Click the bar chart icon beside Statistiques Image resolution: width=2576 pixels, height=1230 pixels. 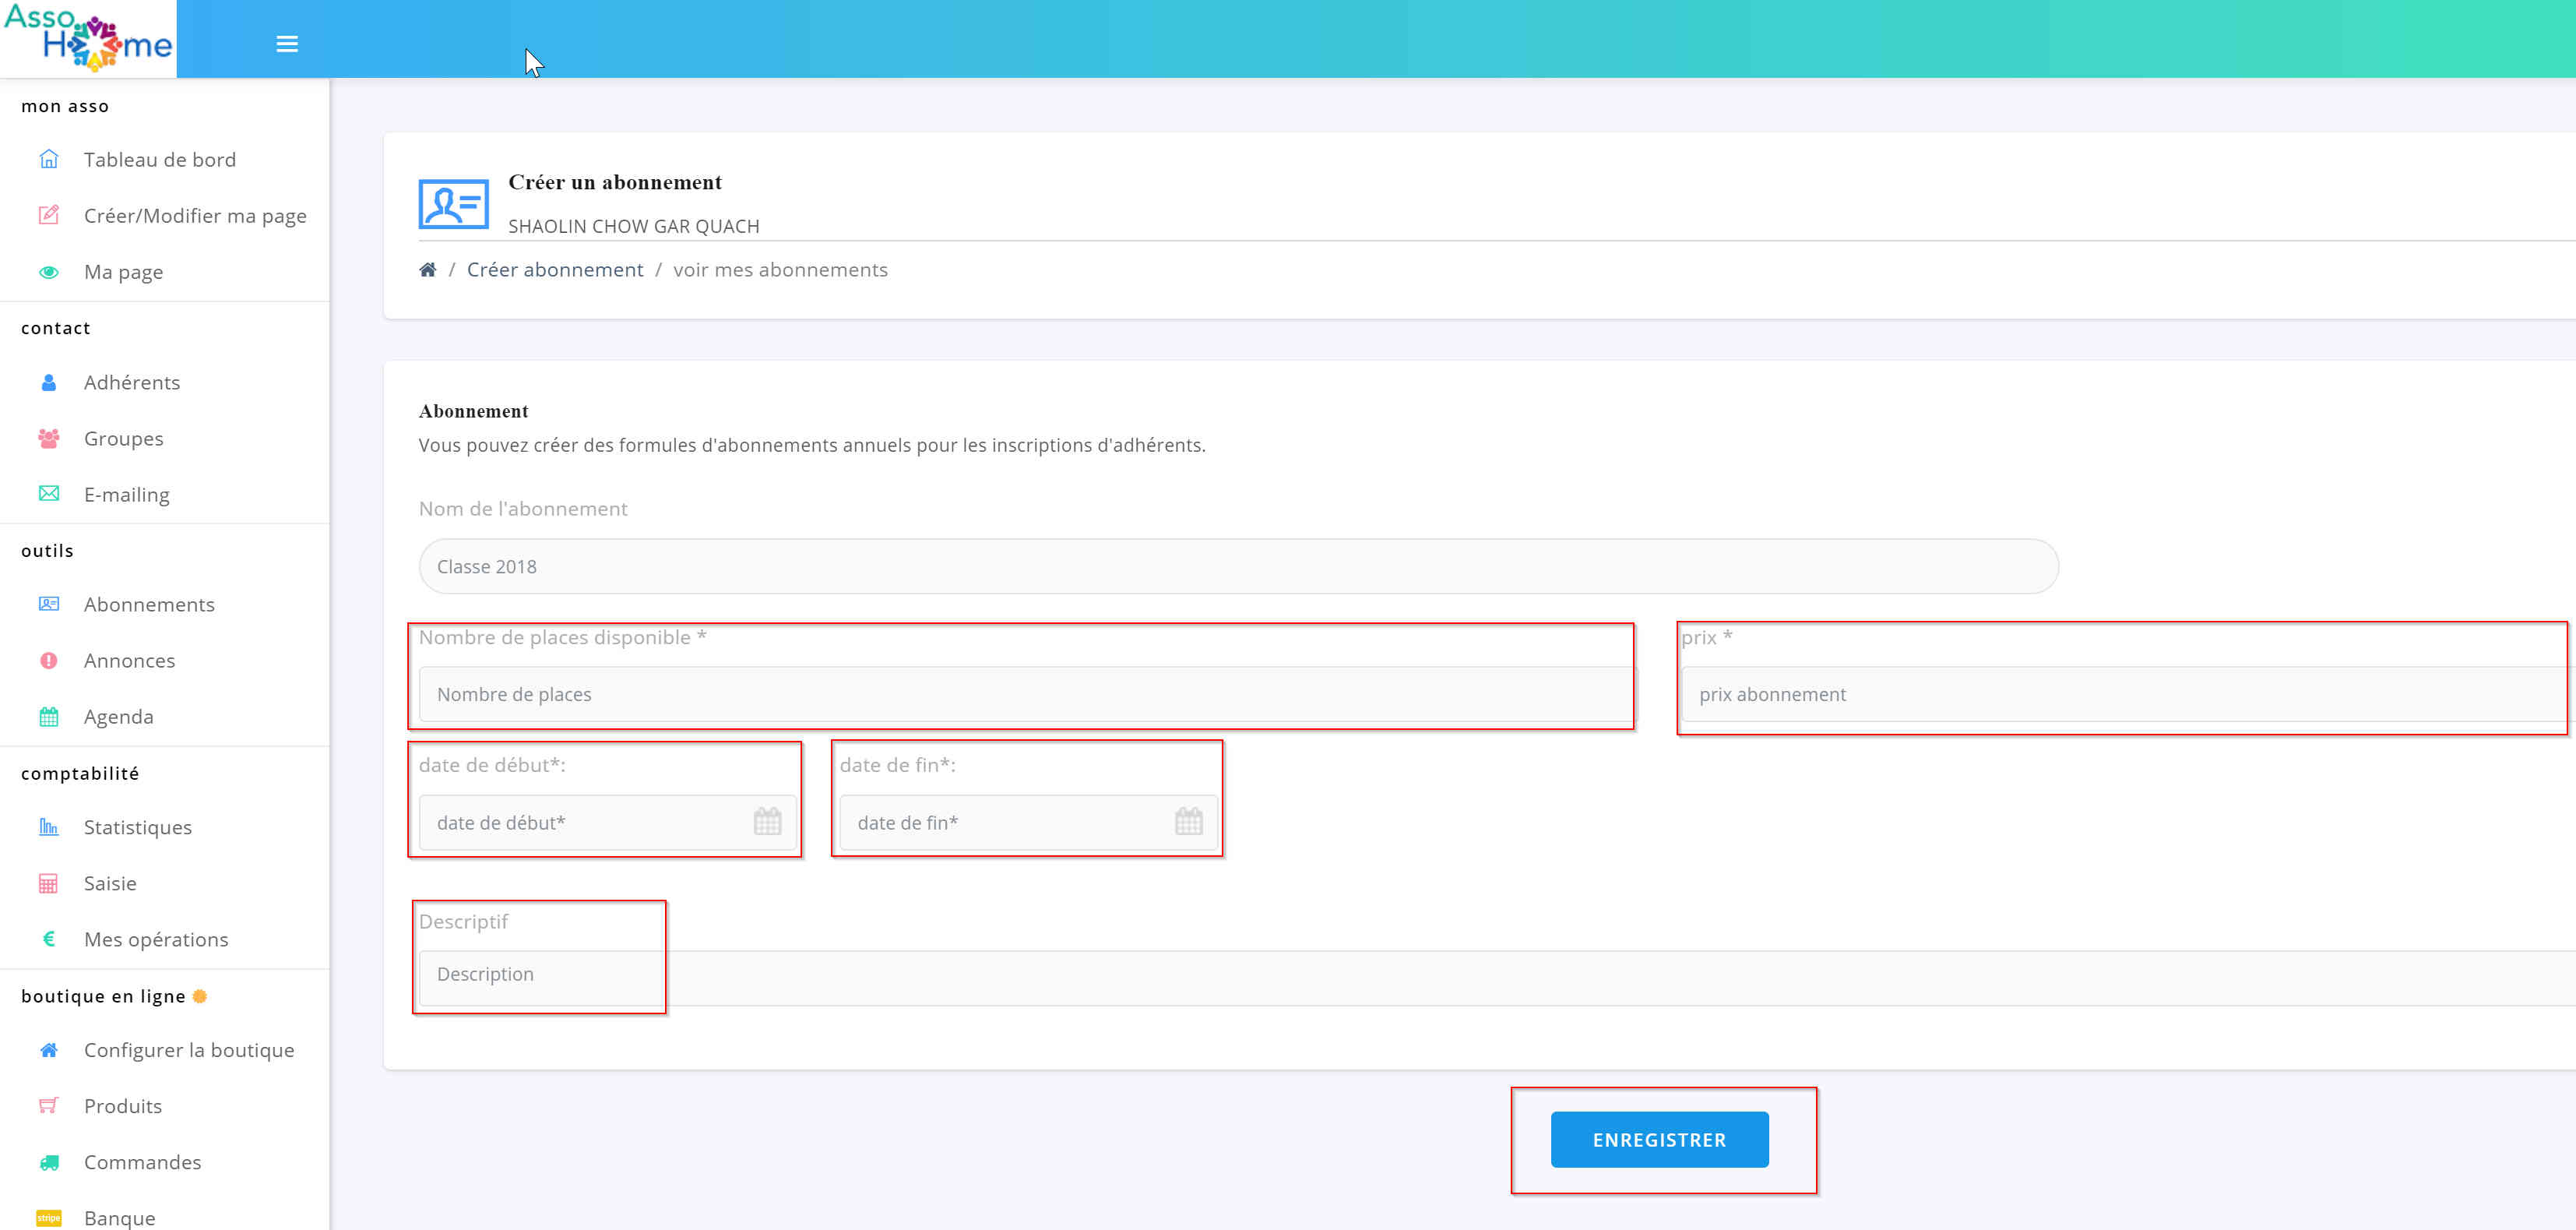(x=48, y=826)
